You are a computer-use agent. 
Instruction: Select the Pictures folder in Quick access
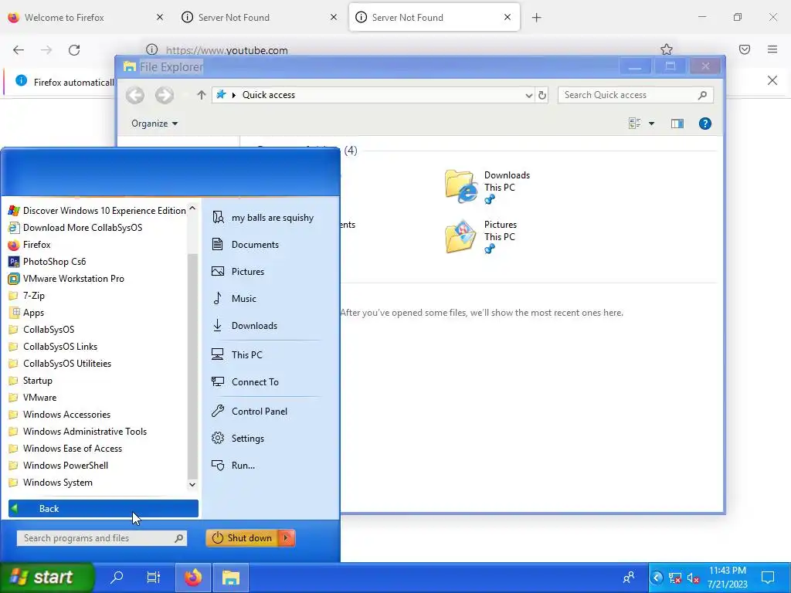tap(481, 236)
